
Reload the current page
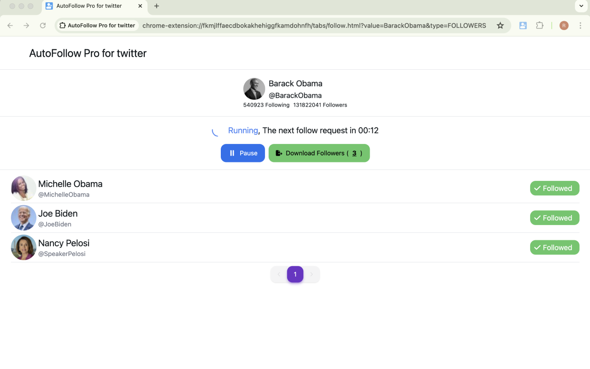(43, 25)
